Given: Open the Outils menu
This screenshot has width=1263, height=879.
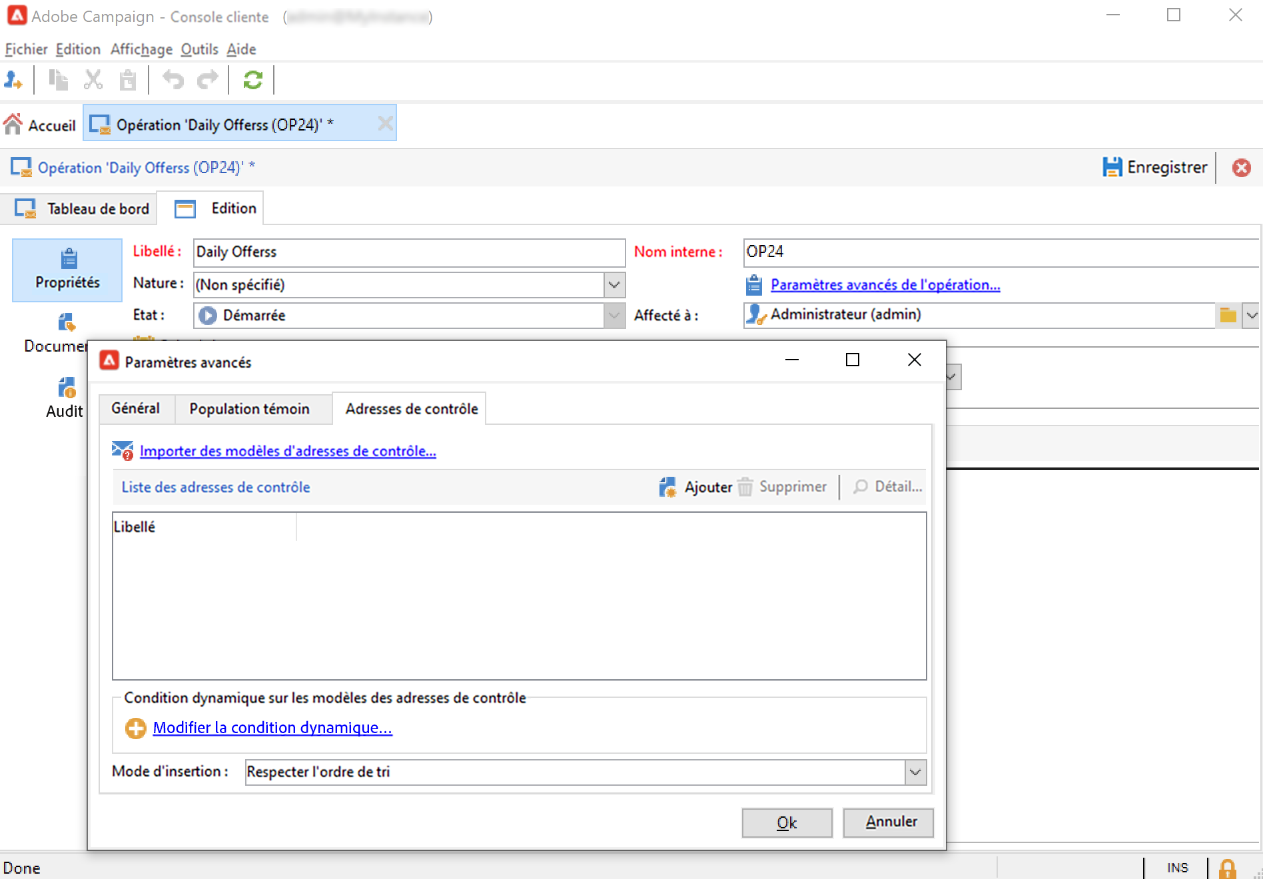Looking at the screenshot, I should click(x=199, y=49).
